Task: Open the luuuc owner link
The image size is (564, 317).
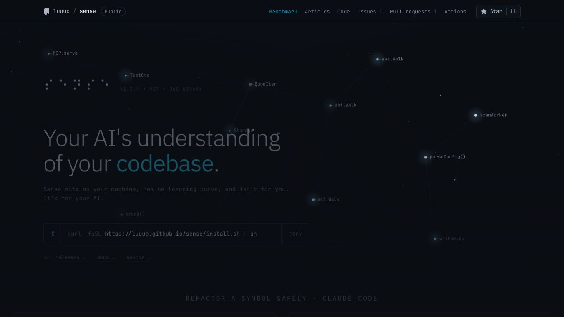Action: (x=61, y=11)
